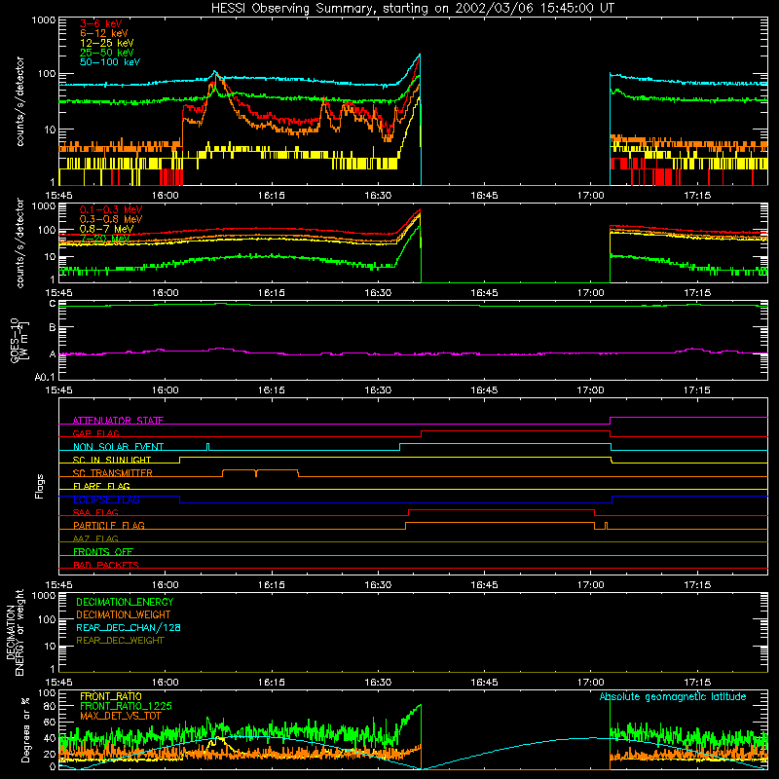Click the "Degrees or %" axis label
This screenshot has height=779, width=779.
25,728
